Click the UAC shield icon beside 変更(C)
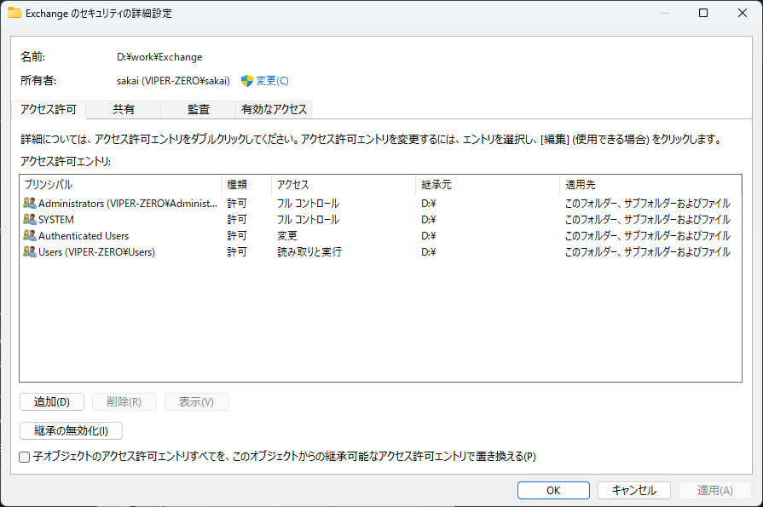The image size is (763, 507). [247, 81]
